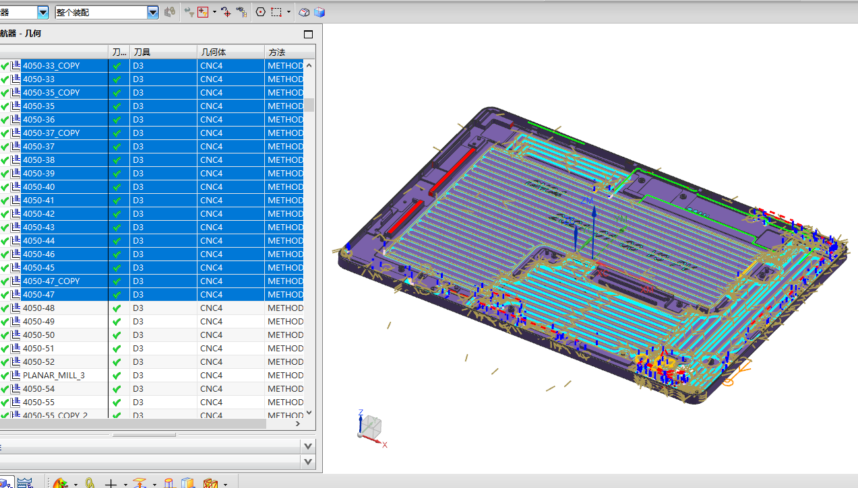
Task: Expand the first collapsed panel below the list
Action: click(x=308, y=446)
